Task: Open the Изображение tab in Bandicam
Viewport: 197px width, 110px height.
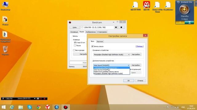Action: 90,32
